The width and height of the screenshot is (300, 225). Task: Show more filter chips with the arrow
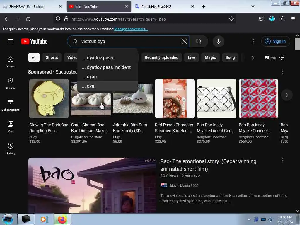(x=253, y=58)
